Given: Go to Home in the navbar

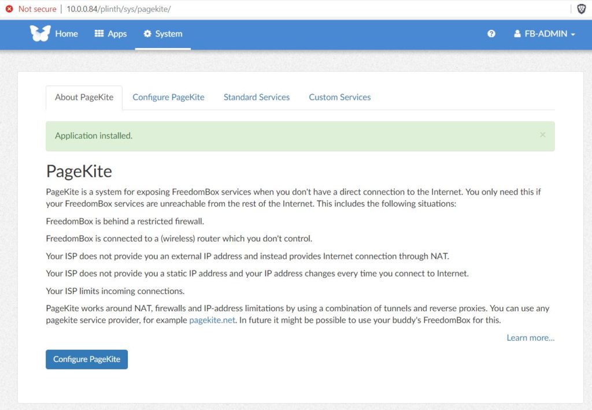Looking at the screenshot, I should tap(66, 33).
